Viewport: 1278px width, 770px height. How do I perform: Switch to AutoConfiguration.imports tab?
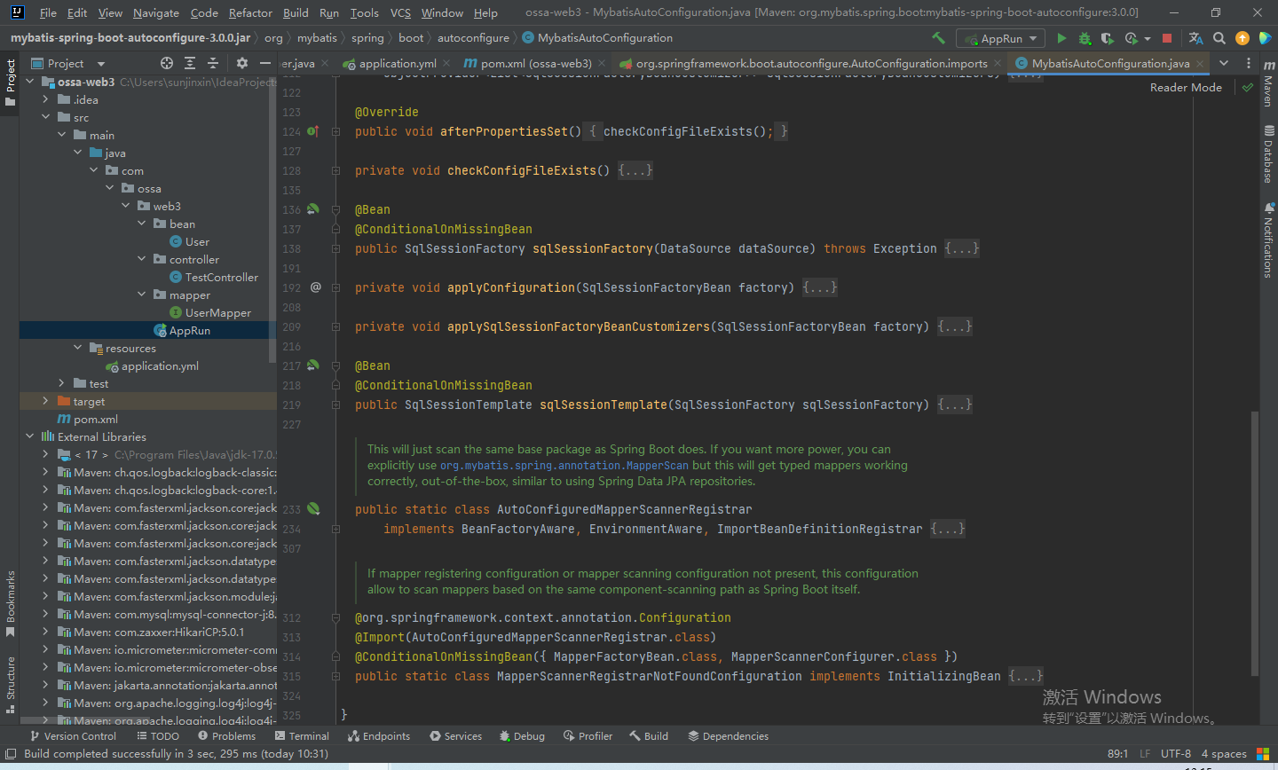[810, 63]
